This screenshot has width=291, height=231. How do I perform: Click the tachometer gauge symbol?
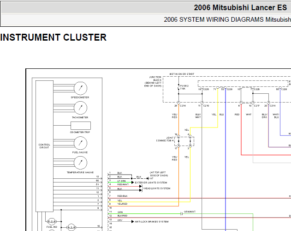(x=81, y=108)
